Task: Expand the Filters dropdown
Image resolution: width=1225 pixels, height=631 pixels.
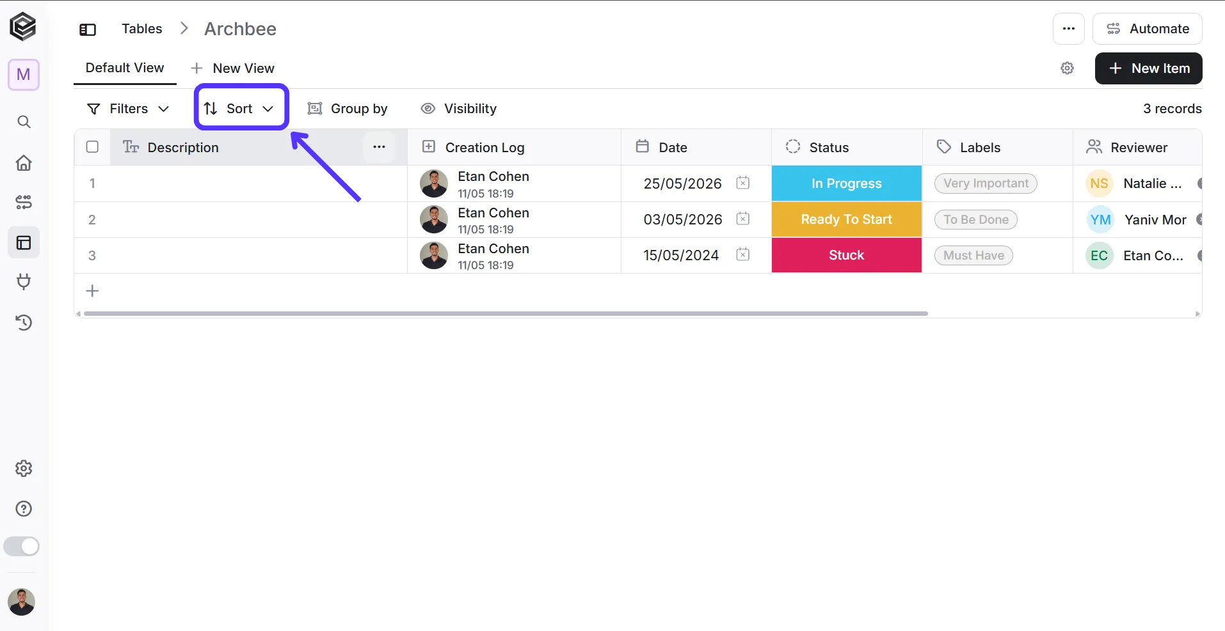Action: pos(128,109)
